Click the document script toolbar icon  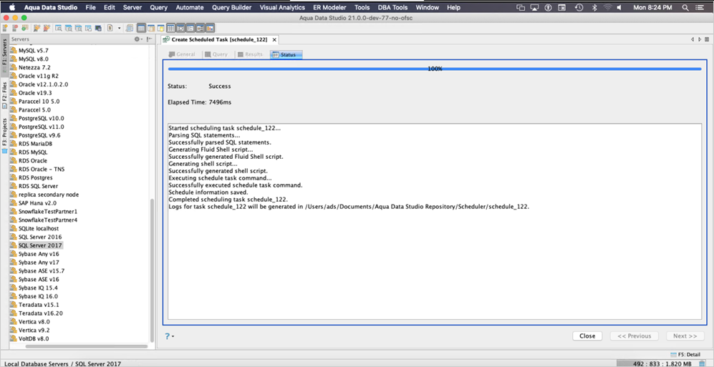click(x=110, y=28)
